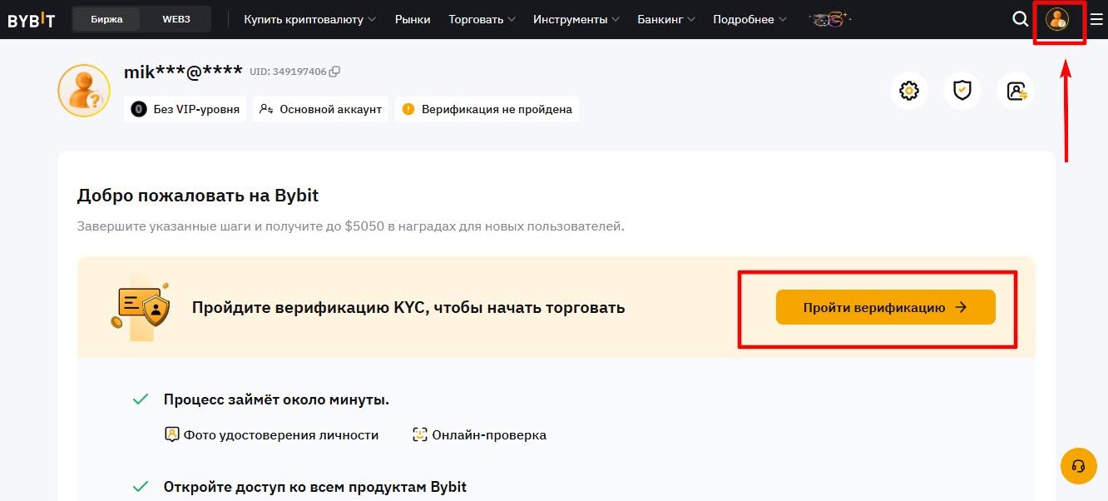1108x501 pixels.
Task: Click the Верификация не пройдена badge
Action: tap(487, 109)
